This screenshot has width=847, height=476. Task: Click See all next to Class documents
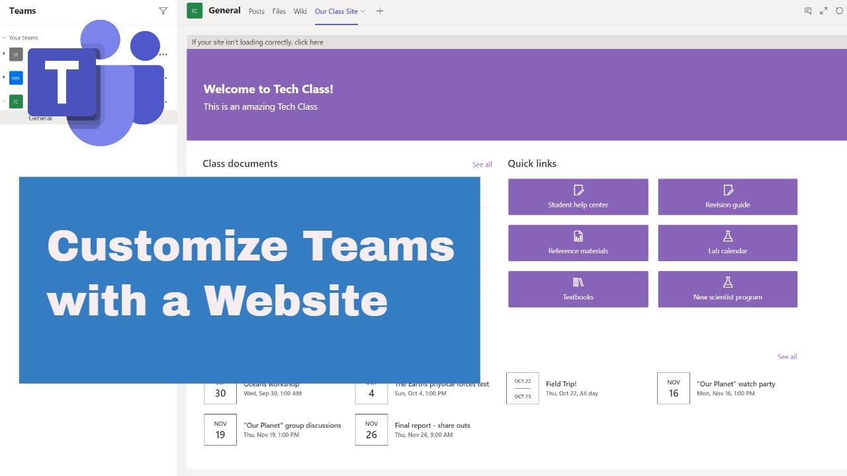(482, 165)
